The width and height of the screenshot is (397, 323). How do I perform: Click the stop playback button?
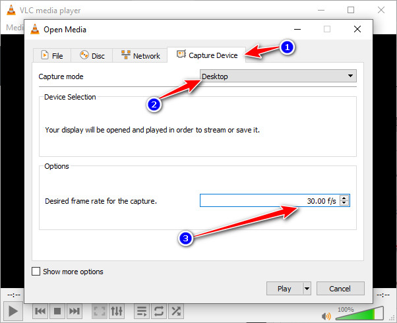[57, 311]
